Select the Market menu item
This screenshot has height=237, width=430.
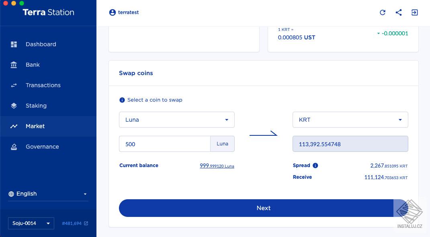click(35, 126)
